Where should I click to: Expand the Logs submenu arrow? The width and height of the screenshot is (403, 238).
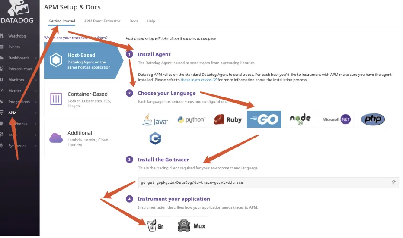36,135
